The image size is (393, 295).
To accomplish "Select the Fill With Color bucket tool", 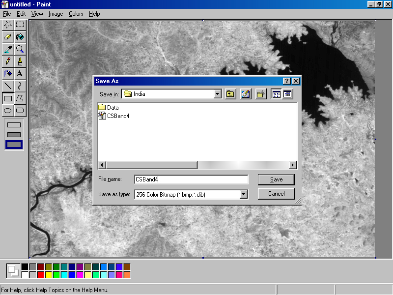I will (x=20, y=36).
